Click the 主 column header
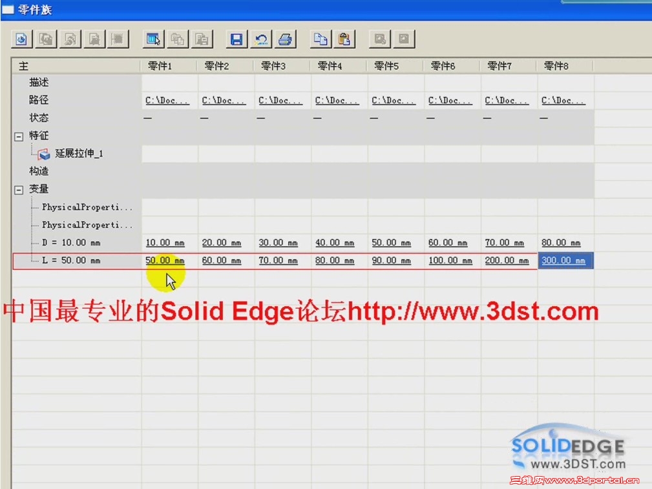The image size is (652, 489). (x=76, y=66)
